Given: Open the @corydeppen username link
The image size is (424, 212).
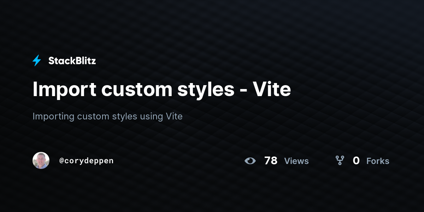Looking at the screenshot, I should click(87, 161).
